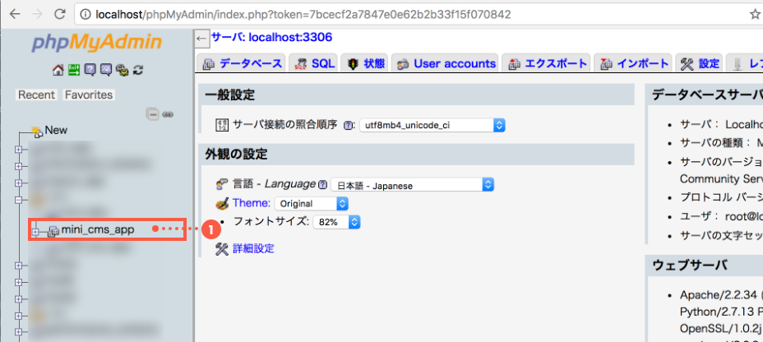Expand the mini_cms_app database node

point(36,231)
